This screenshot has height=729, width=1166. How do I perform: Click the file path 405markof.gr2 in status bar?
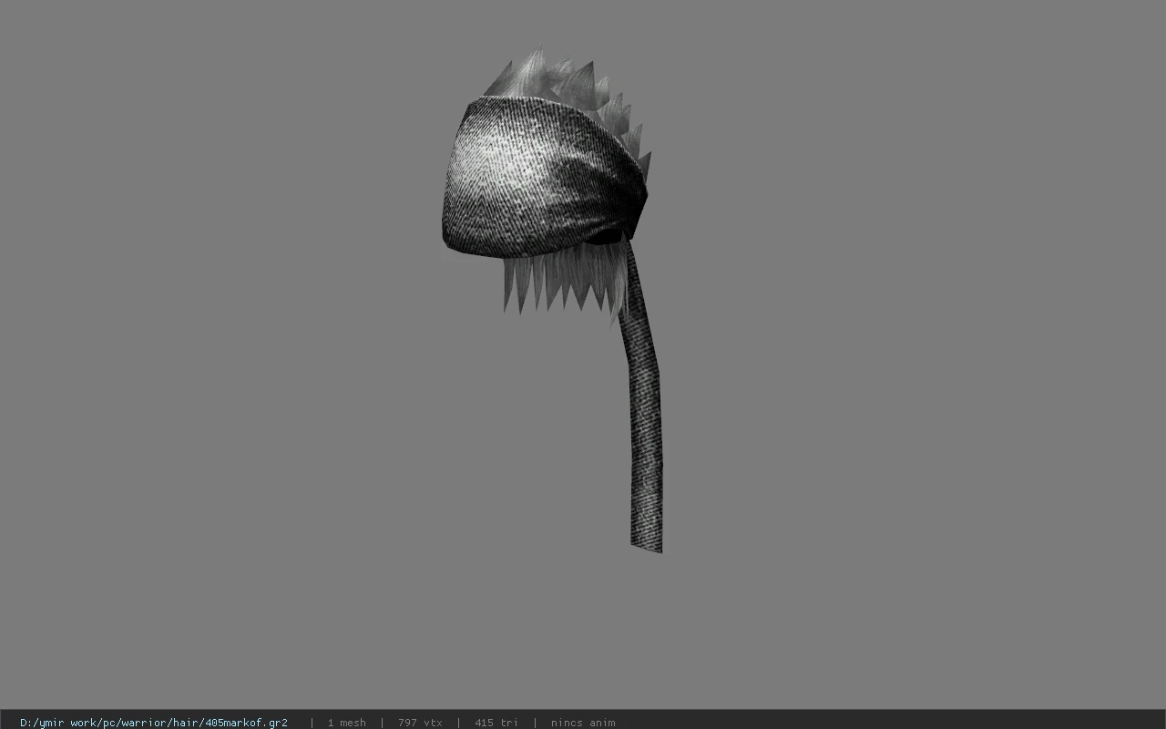pos(154,723)
